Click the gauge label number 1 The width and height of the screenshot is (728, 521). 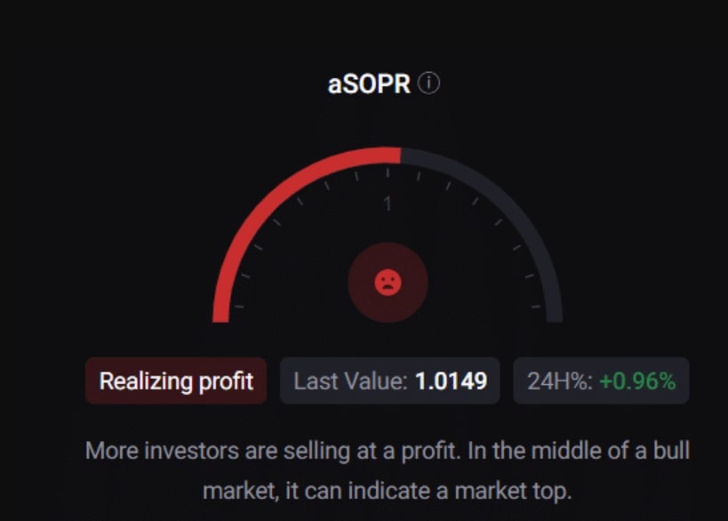388,204
